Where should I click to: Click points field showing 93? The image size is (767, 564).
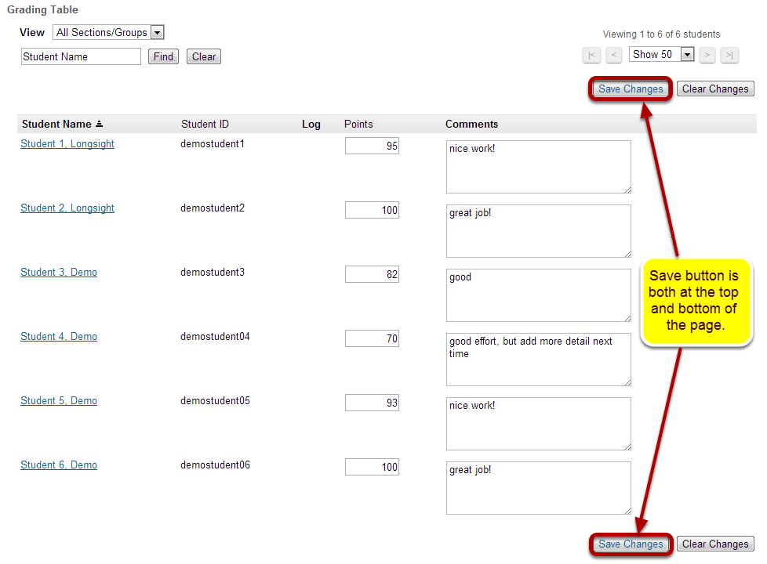pyautogui.click(x=372, y=403)
